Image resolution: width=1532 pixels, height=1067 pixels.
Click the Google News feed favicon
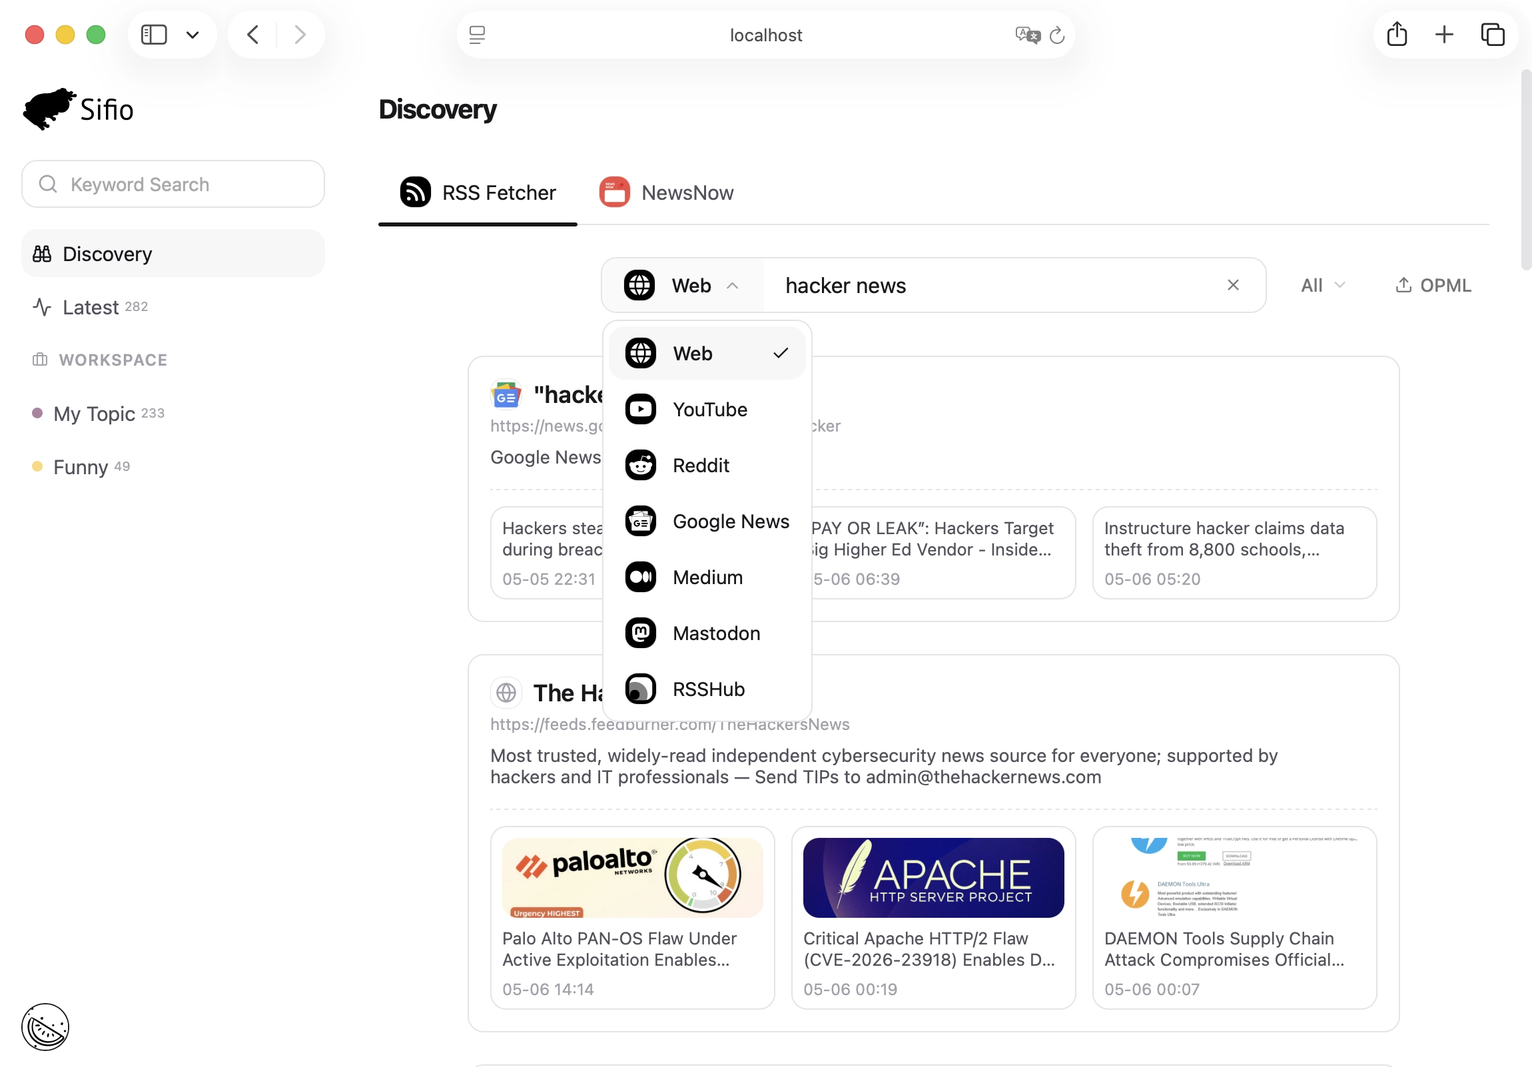[x=506, y=395]
